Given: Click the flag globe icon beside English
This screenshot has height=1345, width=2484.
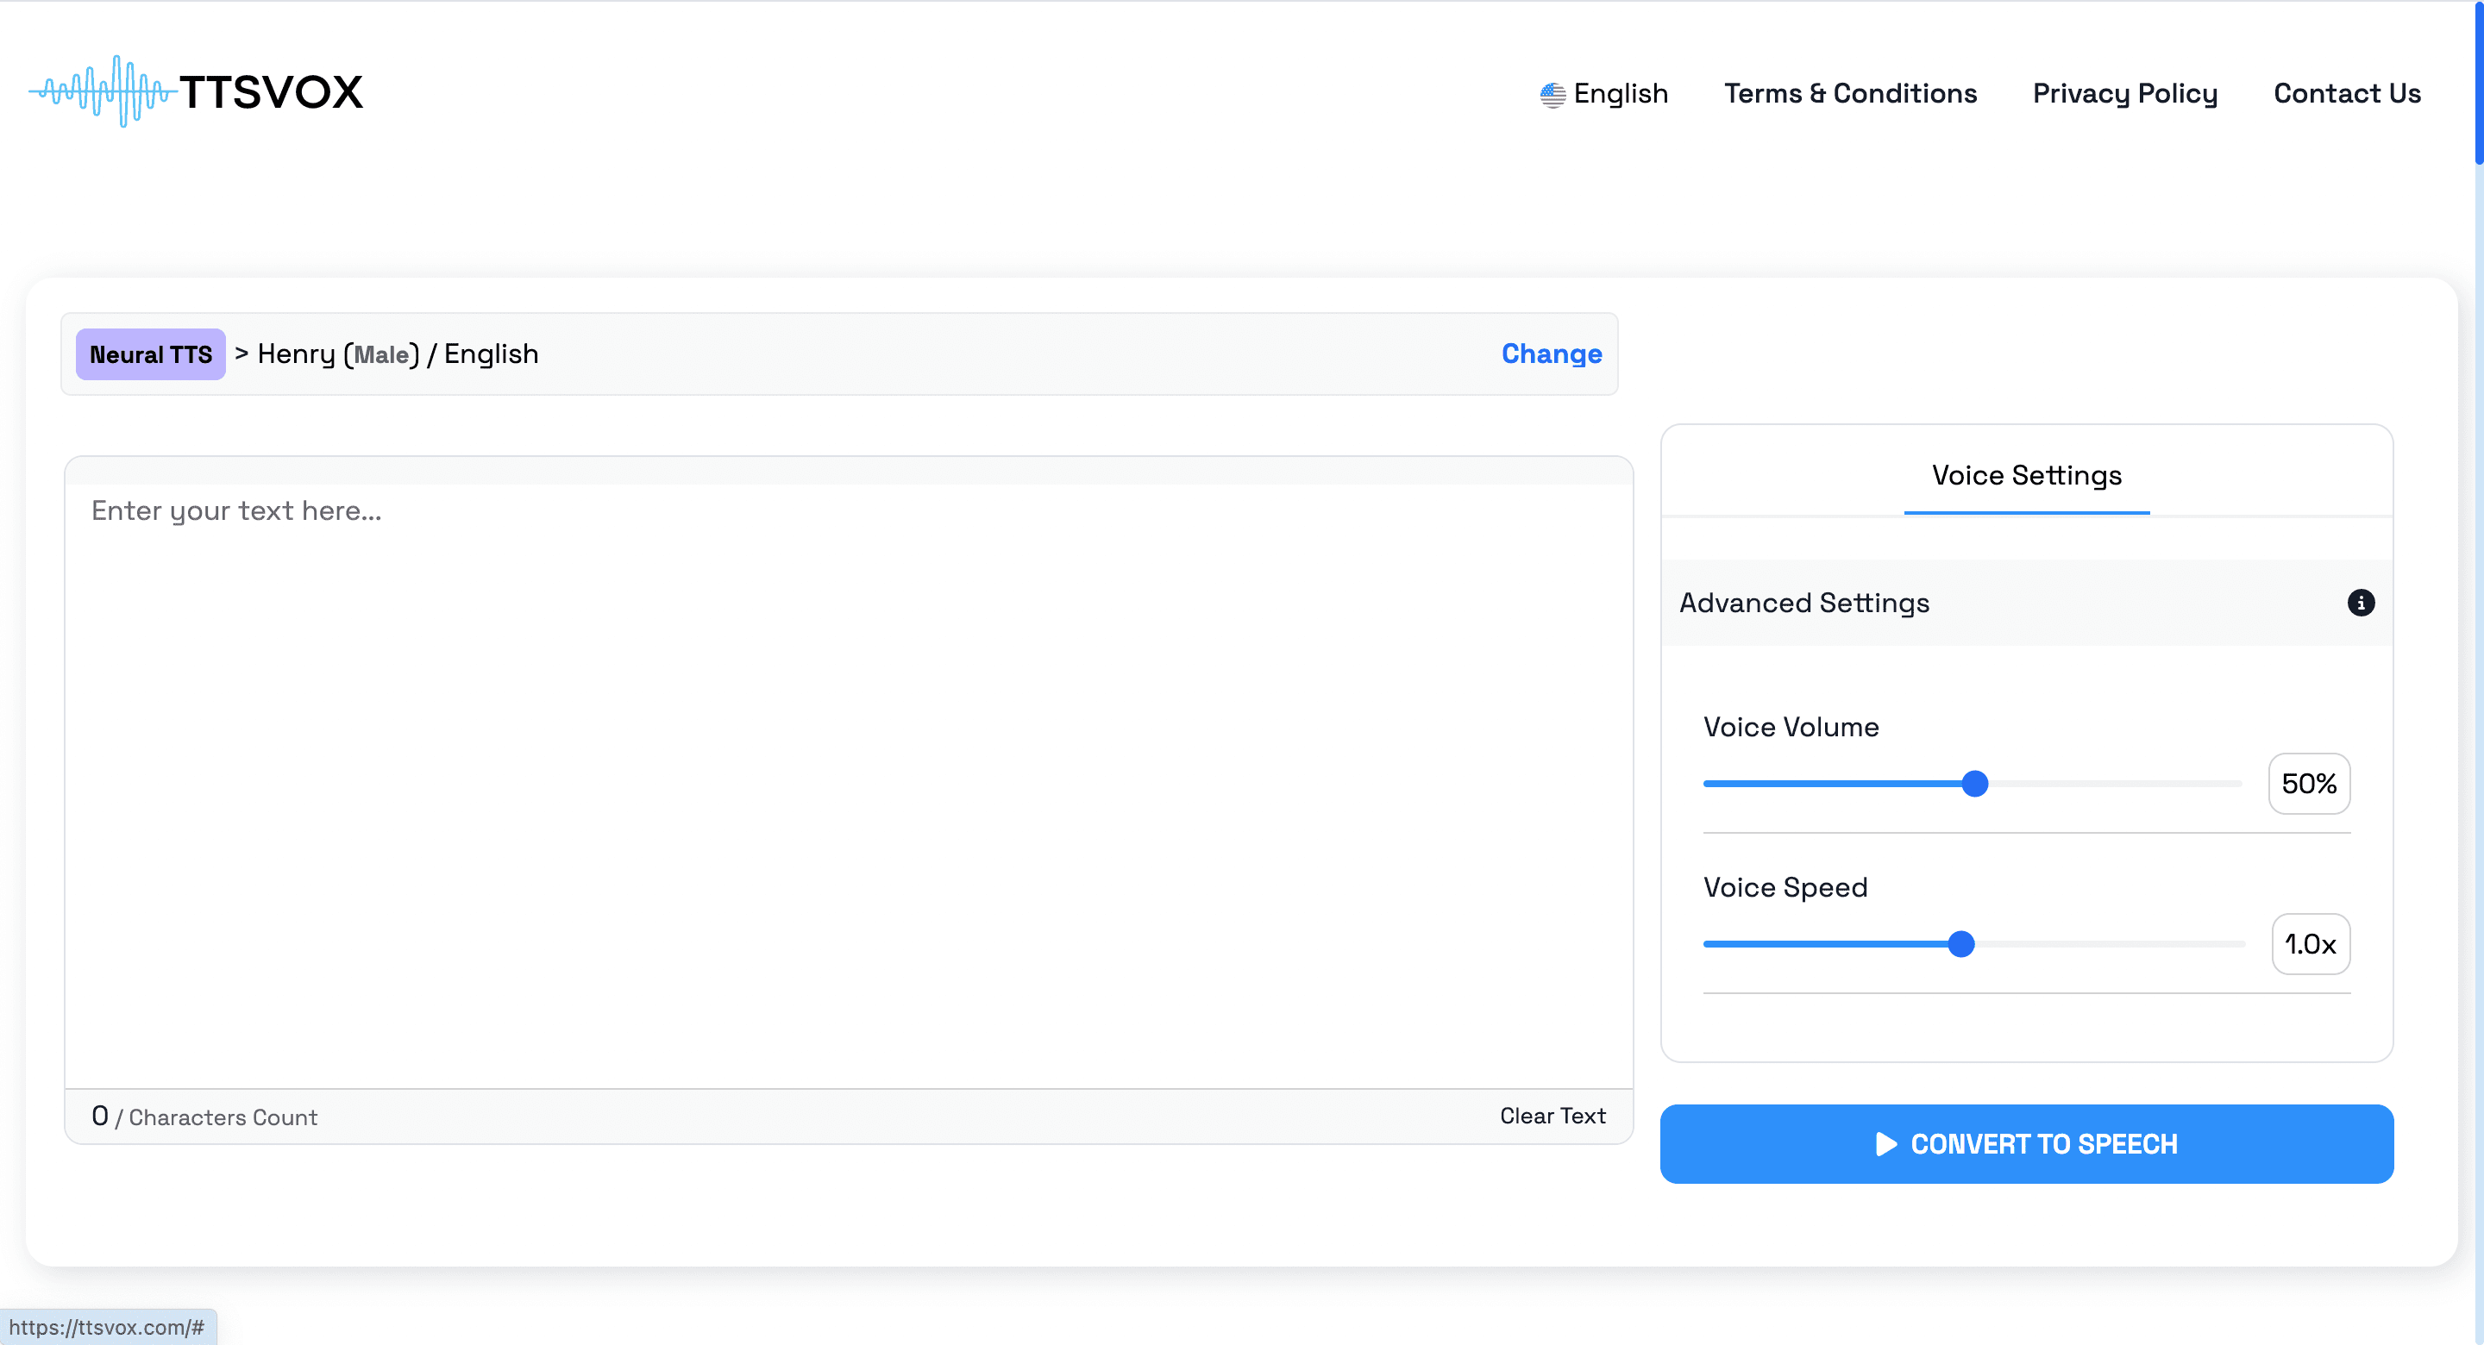Looking at the screenshot, I should click(x=1552, y=95).
